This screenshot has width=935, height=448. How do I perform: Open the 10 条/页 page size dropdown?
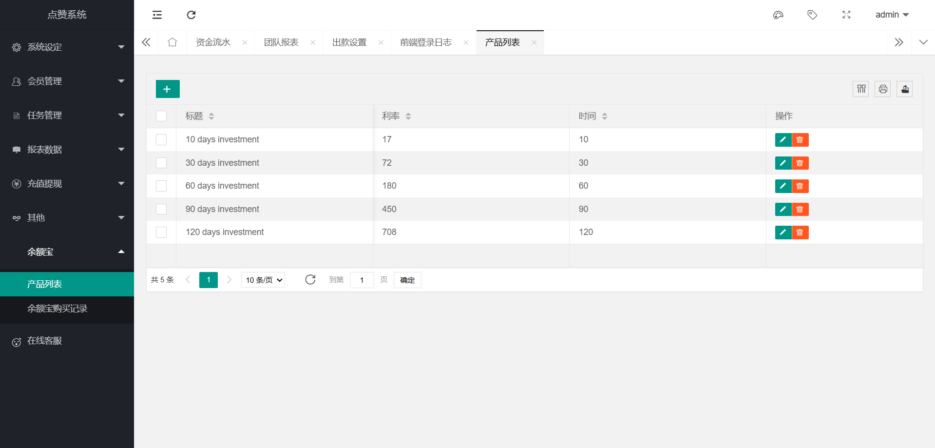point(263,280)
